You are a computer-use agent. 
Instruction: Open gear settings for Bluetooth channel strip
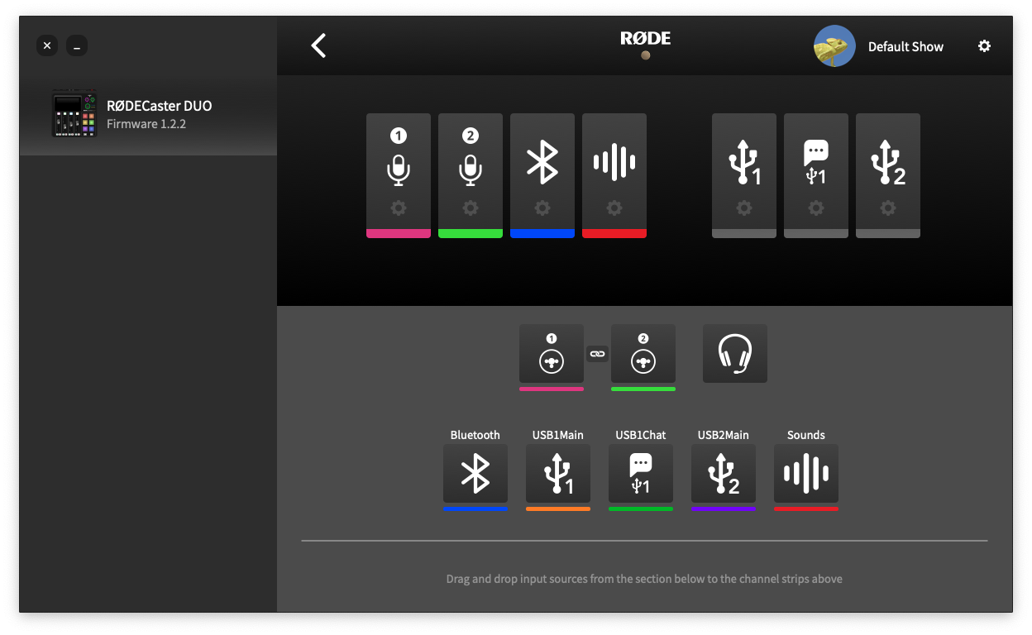pyautogui.click(x=542, y=208)
